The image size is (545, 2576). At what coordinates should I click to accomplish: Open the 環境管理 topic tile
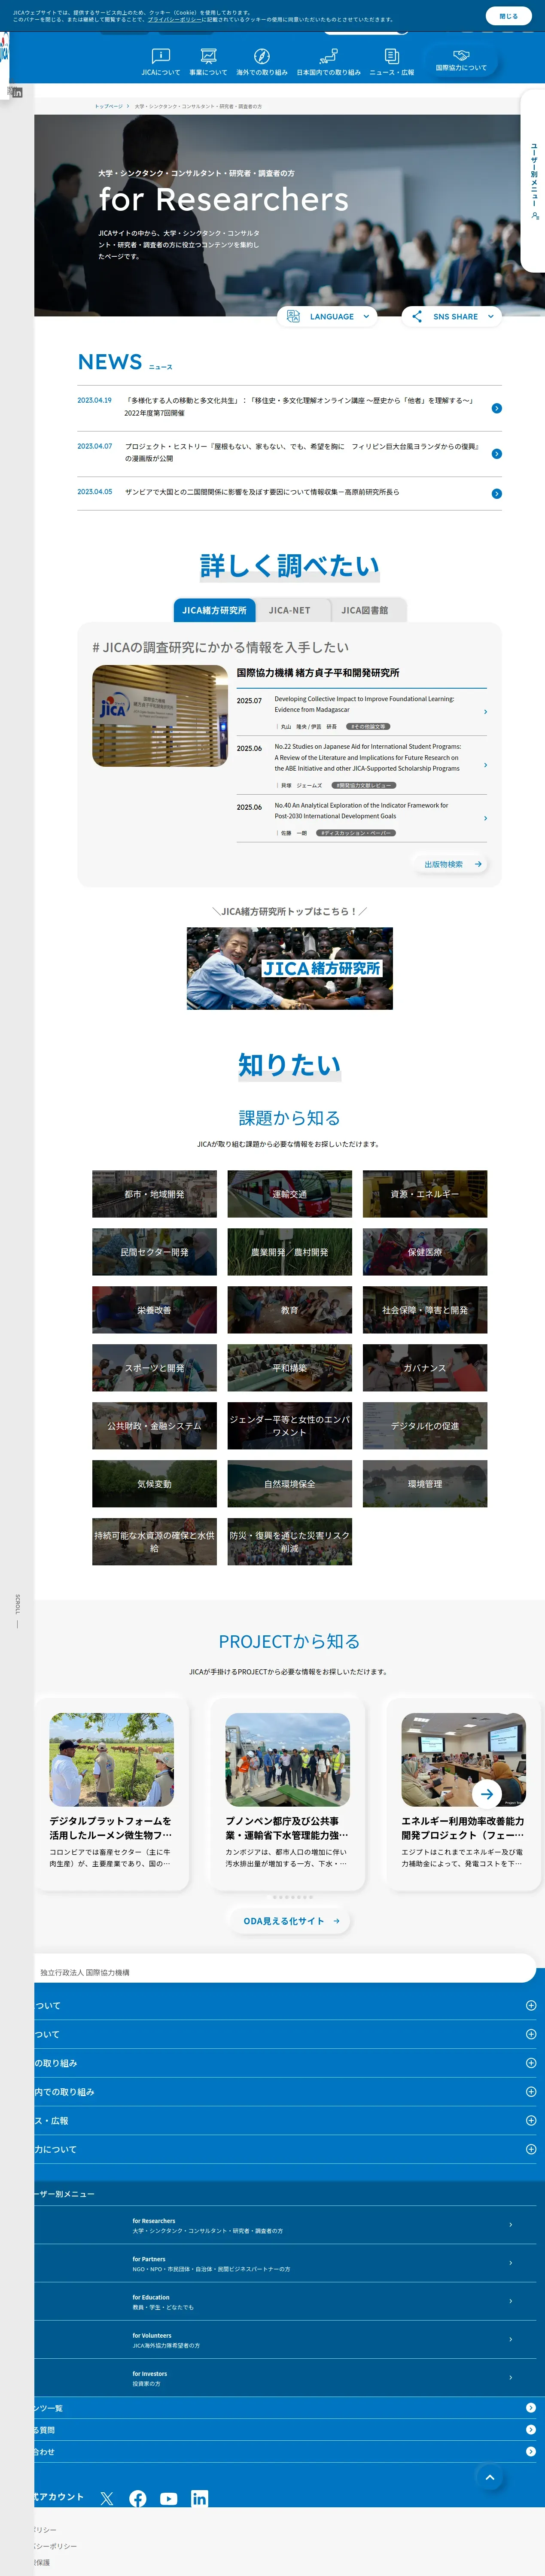(425, 1484)
